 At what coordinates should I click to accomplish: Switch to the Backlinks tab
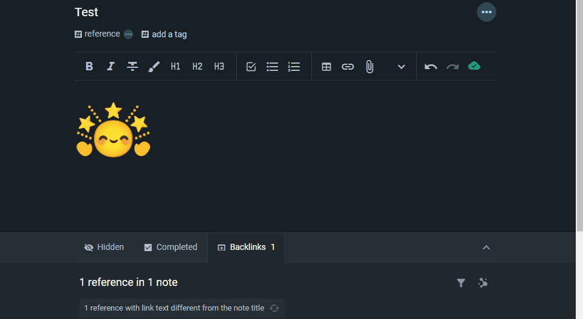pyautogui.click(x=246, y=248)
